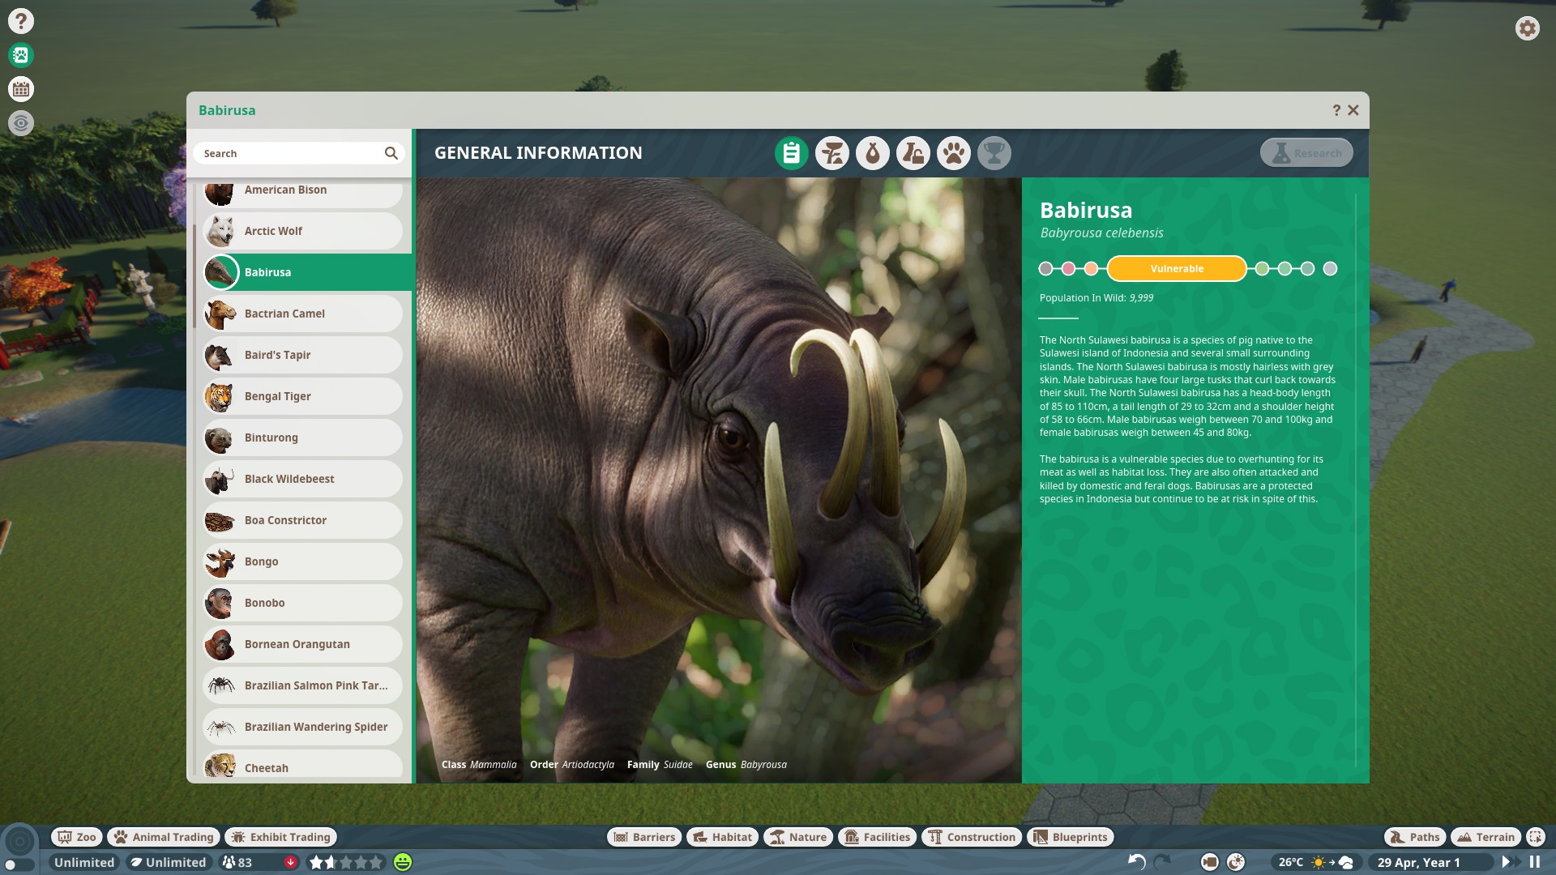The image size is (1556, 875).
Task: Click the green smiley happiness icon
Action: coord(403,862)
